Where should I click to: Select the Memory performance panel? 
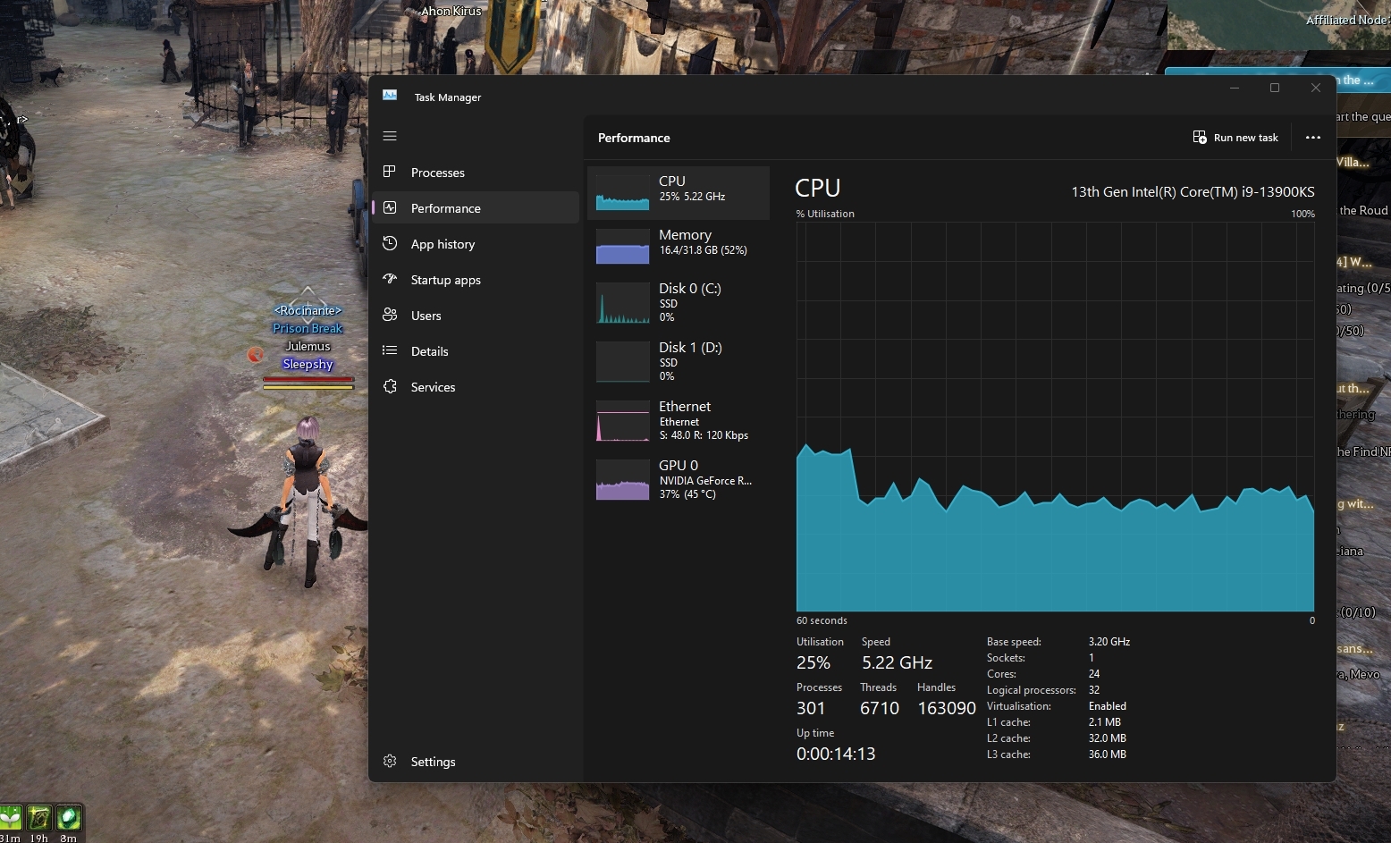(678, 247)
